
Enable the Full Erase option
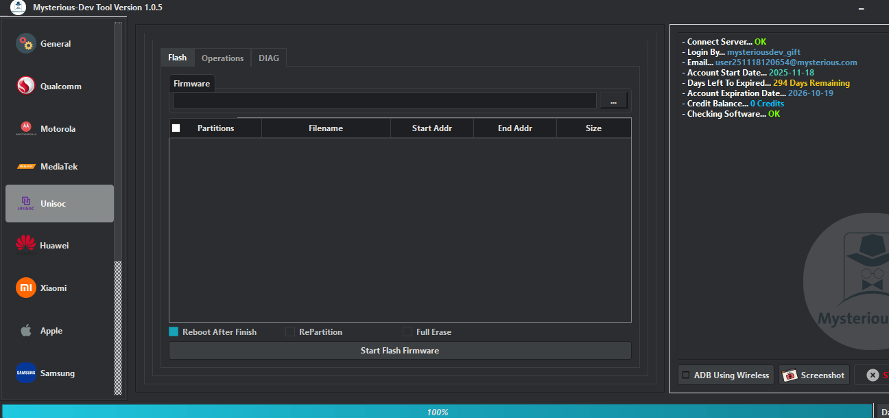407,332
